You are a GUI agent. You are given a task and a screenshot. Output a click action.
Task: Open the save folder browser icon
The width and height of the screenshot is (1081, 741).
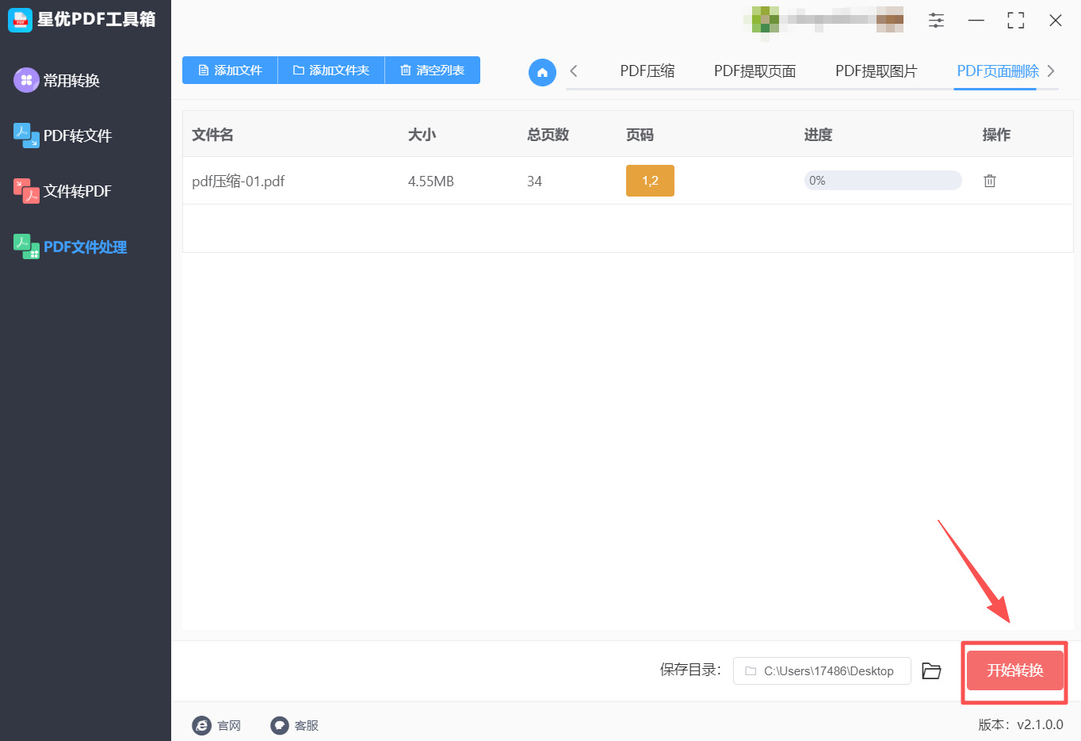(x=931, y=670)
